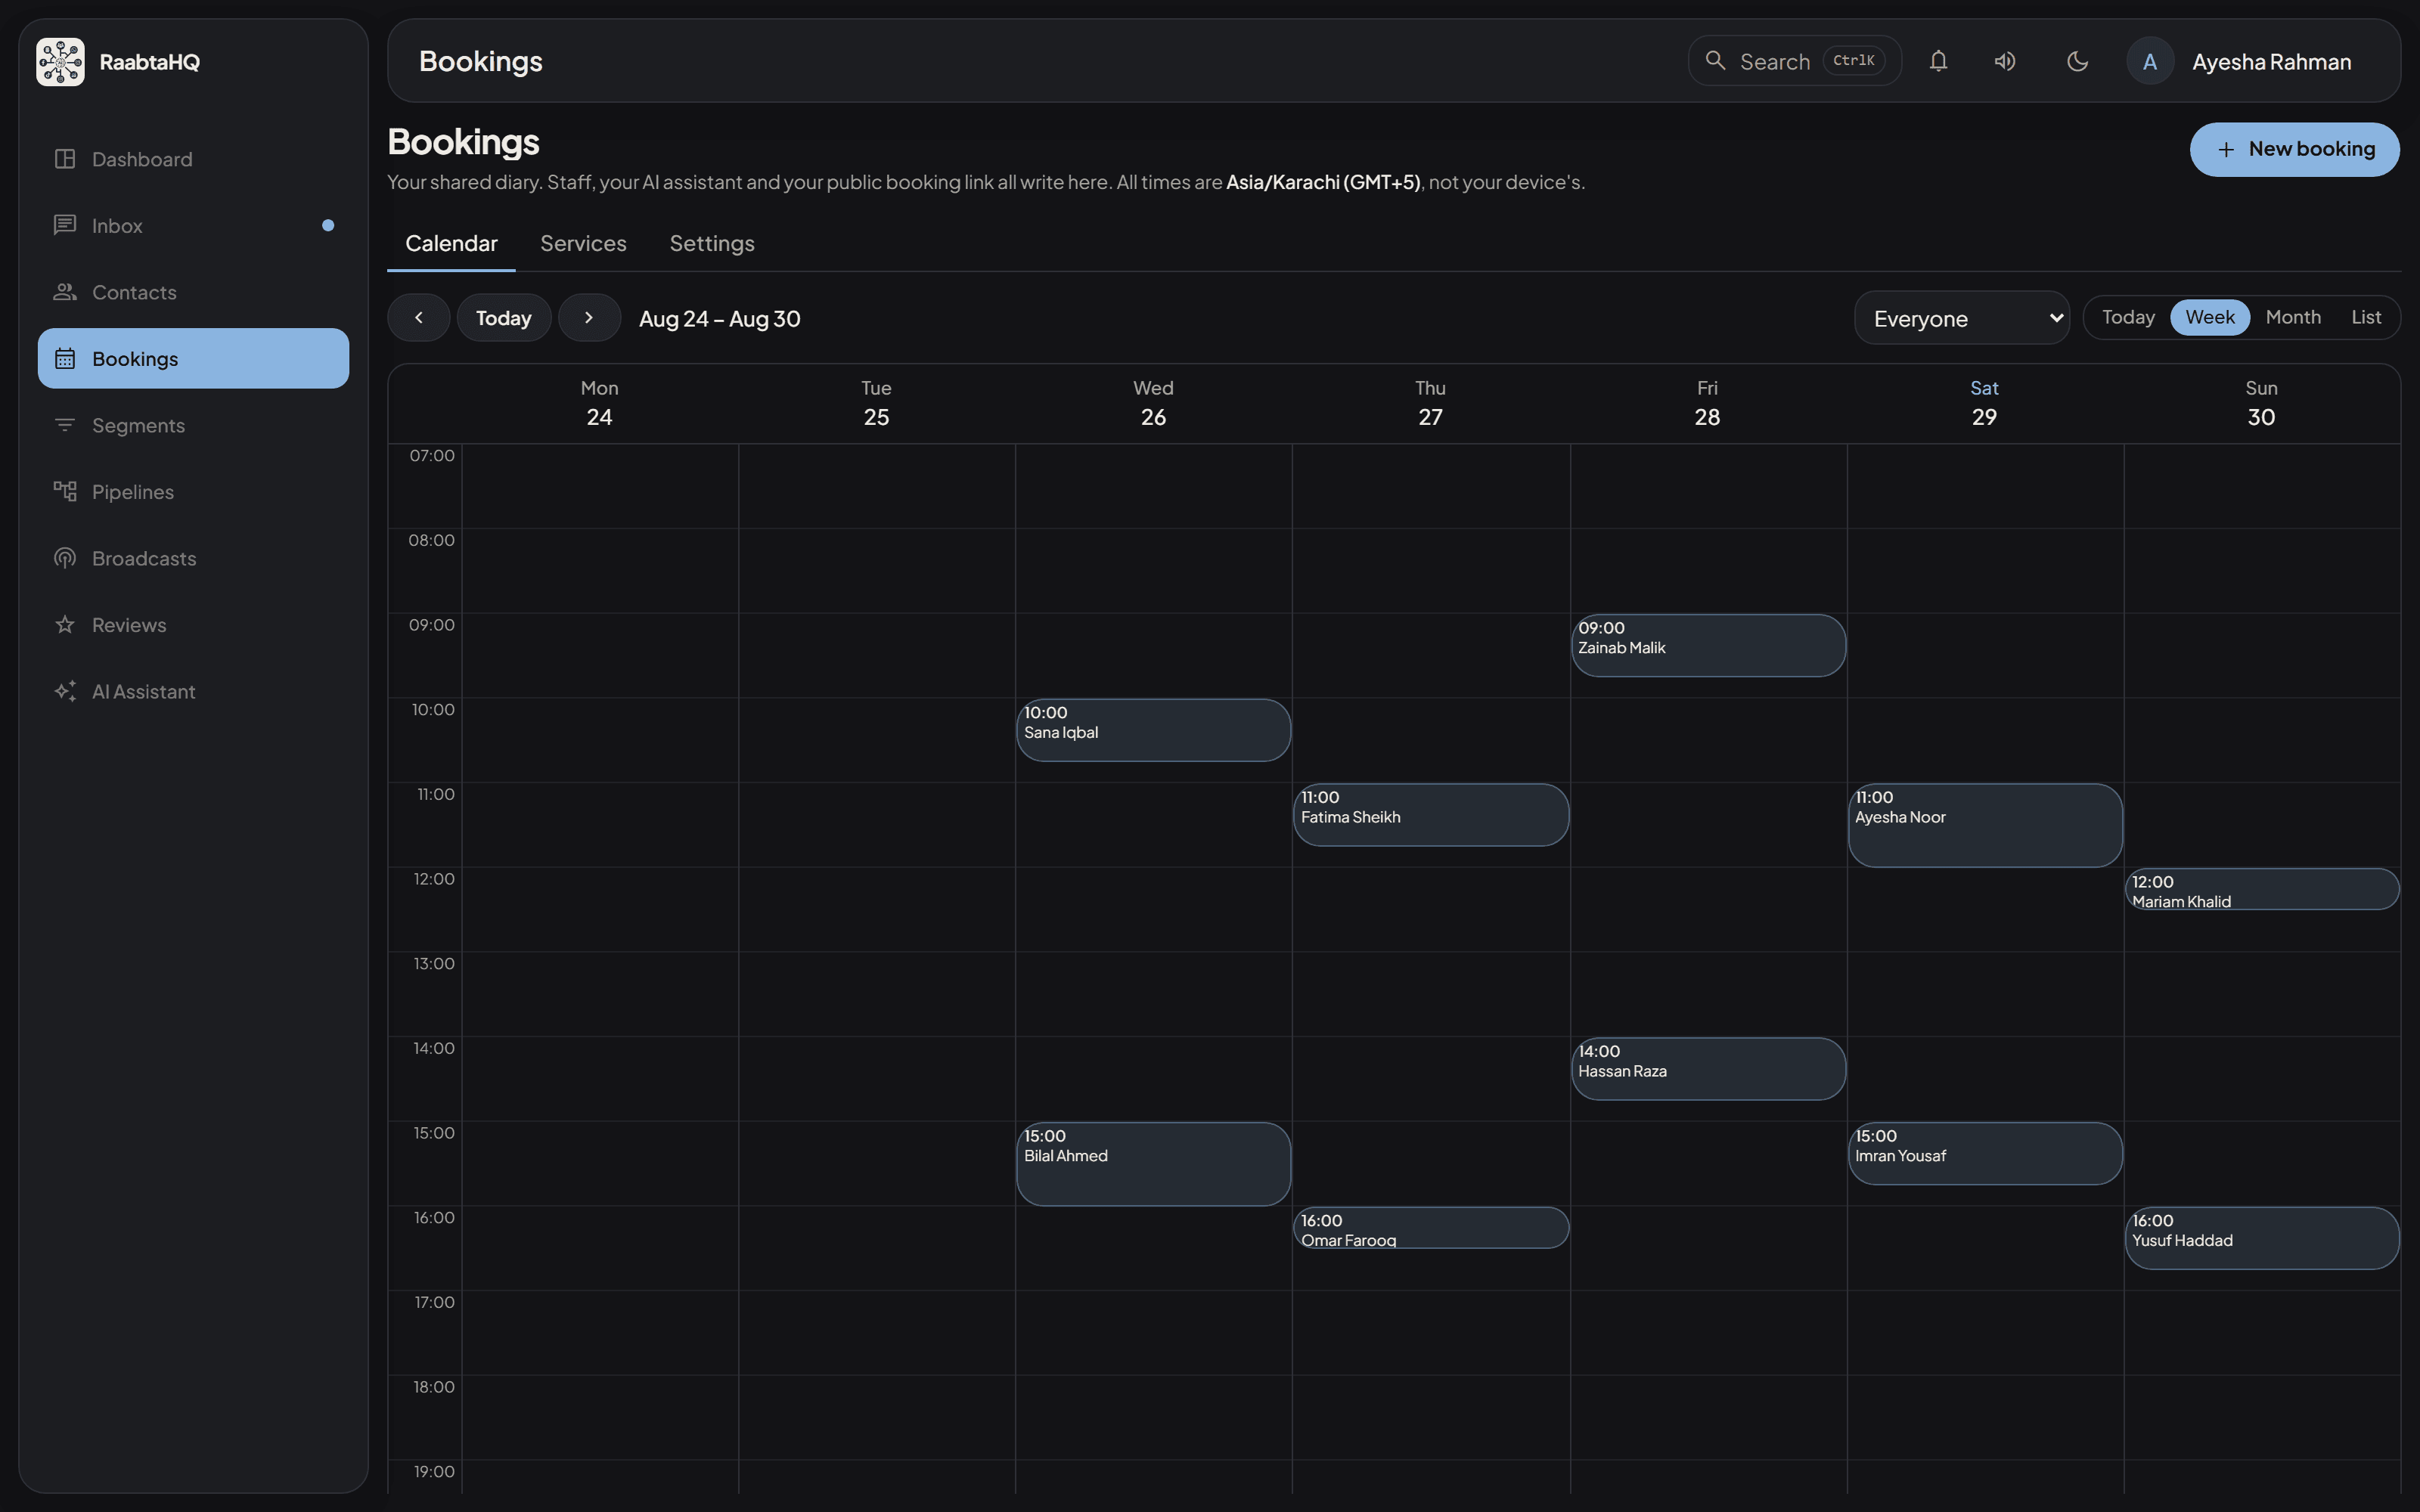The height and width of the screenshot is (1512, 2420).
Task: Toggle dark mode moon icon
Action: [2077, 61]
